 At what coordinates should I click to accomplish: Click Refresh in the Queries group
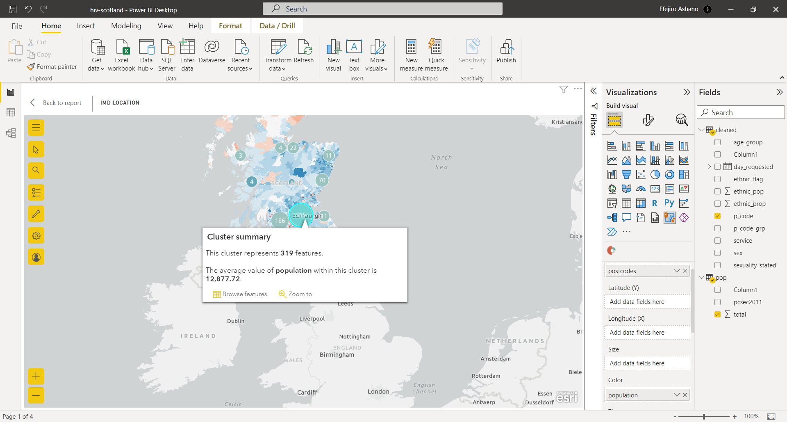[304, 51]
